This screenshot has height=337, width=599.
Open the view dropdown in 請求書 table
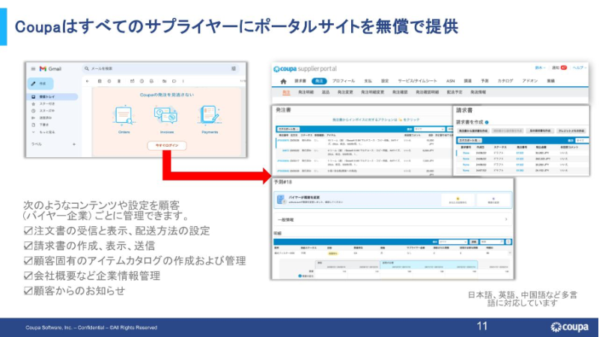click(583, 141)
